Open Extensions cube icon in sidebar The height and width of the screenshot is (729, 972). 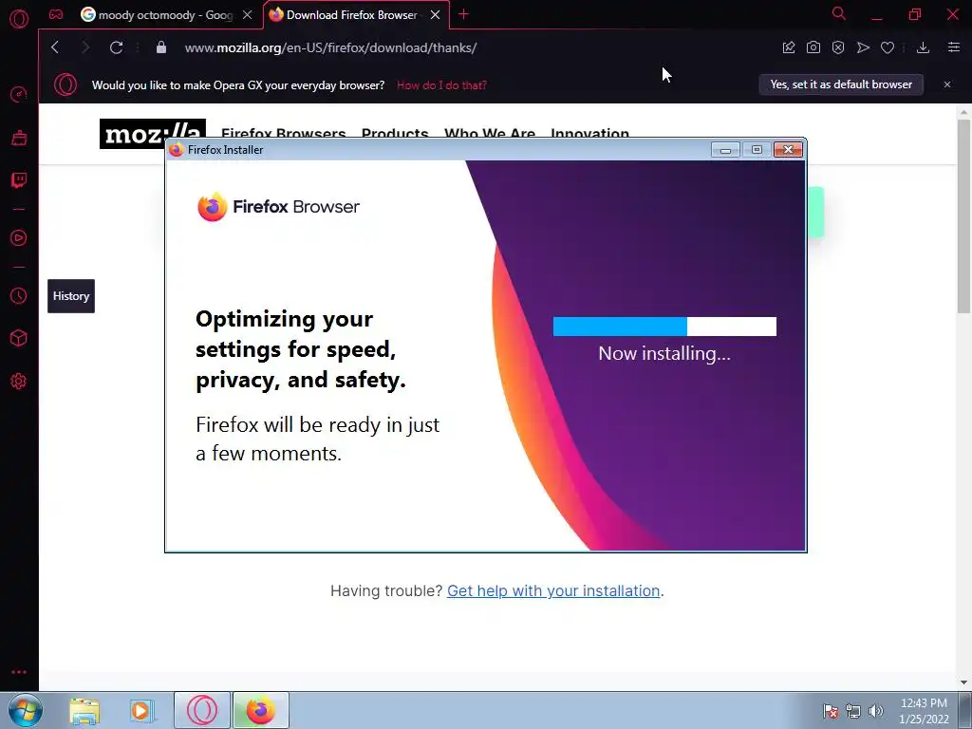tap(19, 339)
